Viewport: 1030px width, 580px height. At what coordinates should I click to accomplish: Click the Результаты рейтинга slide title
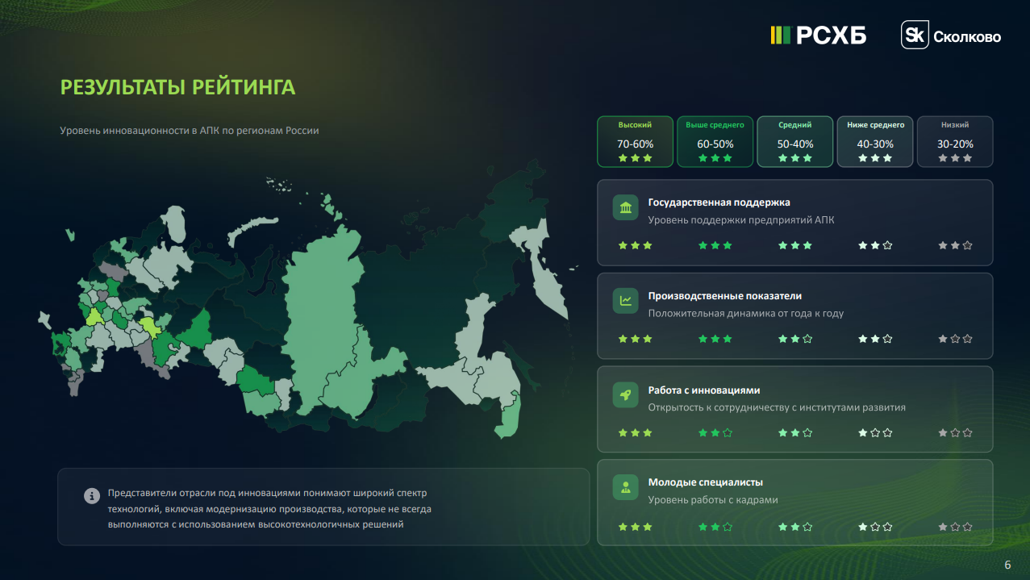pyautogui.click(x=177, y=87)
